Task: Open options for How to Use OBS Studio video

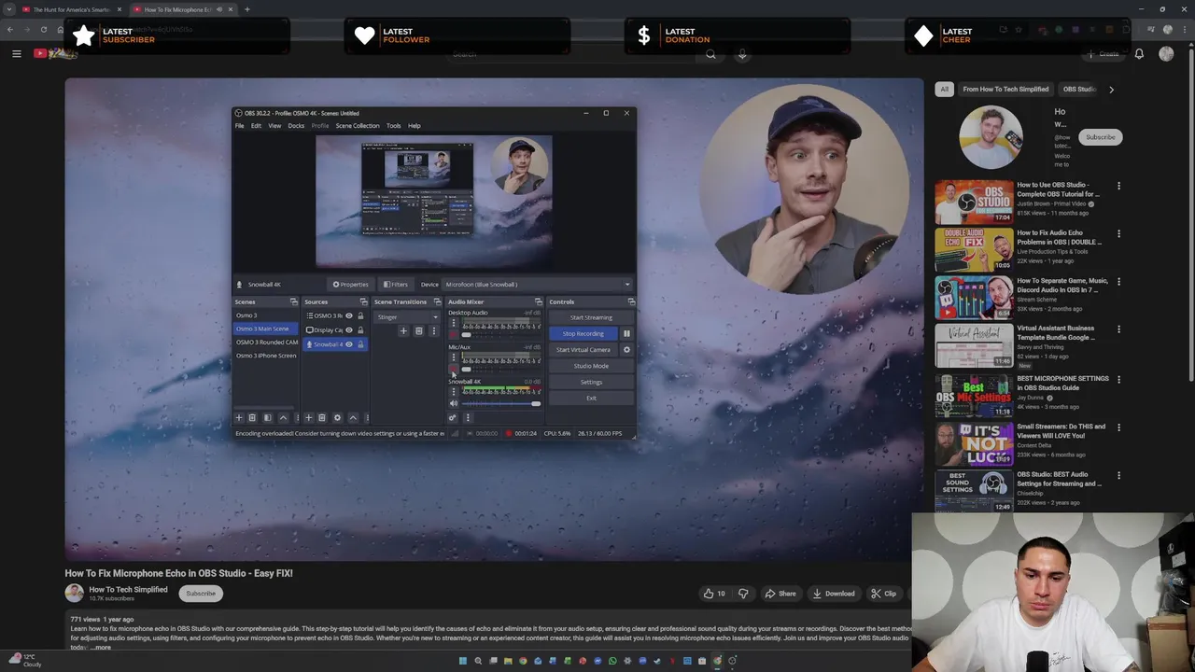Action: 1118,186
